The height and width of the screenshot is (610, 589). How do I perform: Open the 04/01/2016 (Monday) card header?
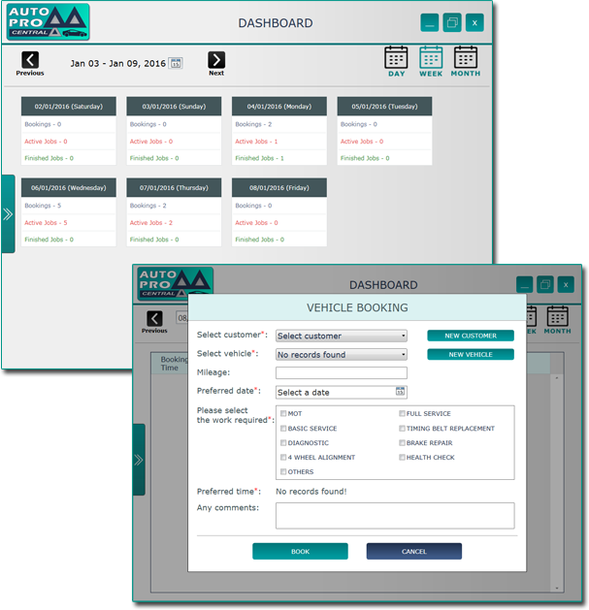pyautogui.click(x=279, y=107)
